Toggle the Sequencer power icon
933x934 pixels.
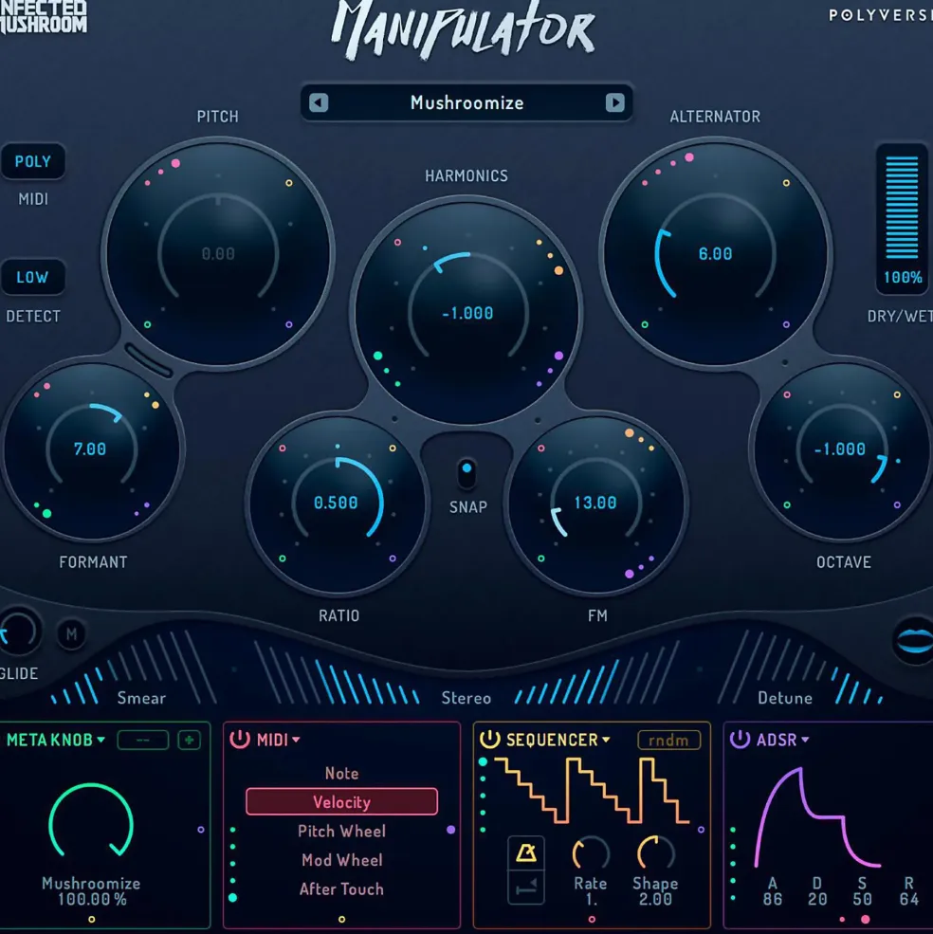pyautogui.click(x=490, y=740)
